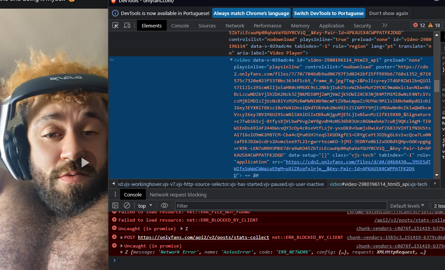The height and width of the screenshot is (270, 445).
Task: Create live expression with eye icon
Action: pyautogui.click(x=164, y=206)
